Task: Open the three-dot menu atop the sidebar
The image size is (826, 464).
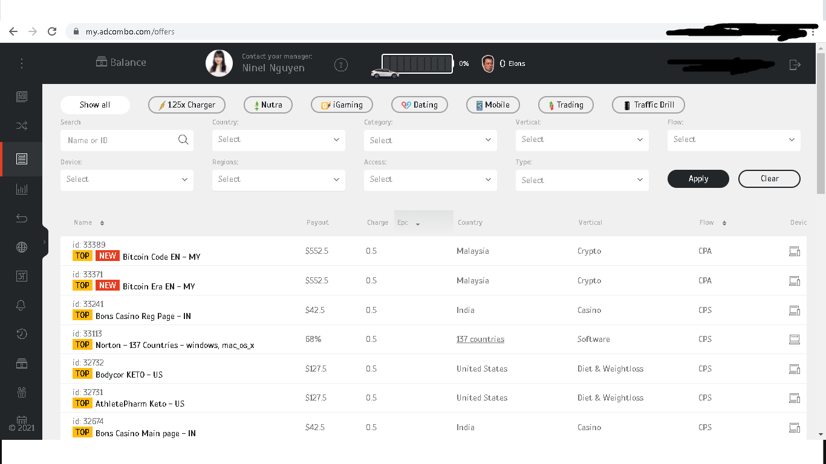Action: tap(22, 63)
